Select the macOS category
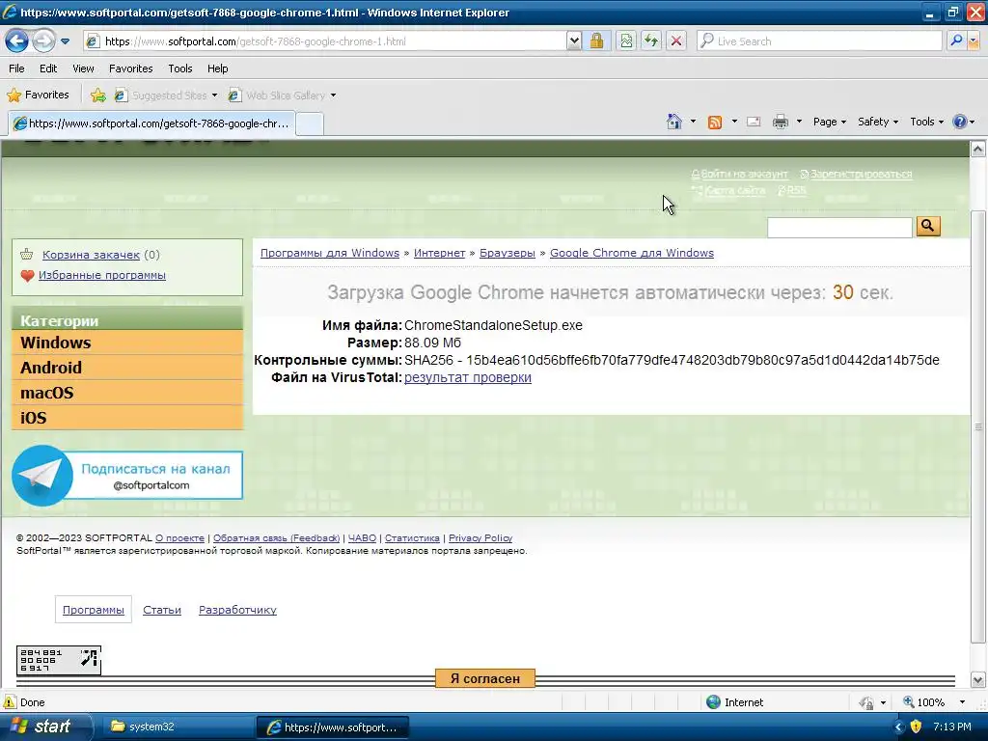Screen dimensions: 988x741 [127, 394]
